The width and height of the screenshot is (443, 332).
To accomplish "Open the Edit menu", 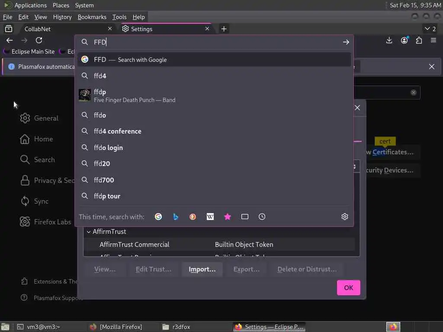I will pyautogui.click(x=23, y=17).
